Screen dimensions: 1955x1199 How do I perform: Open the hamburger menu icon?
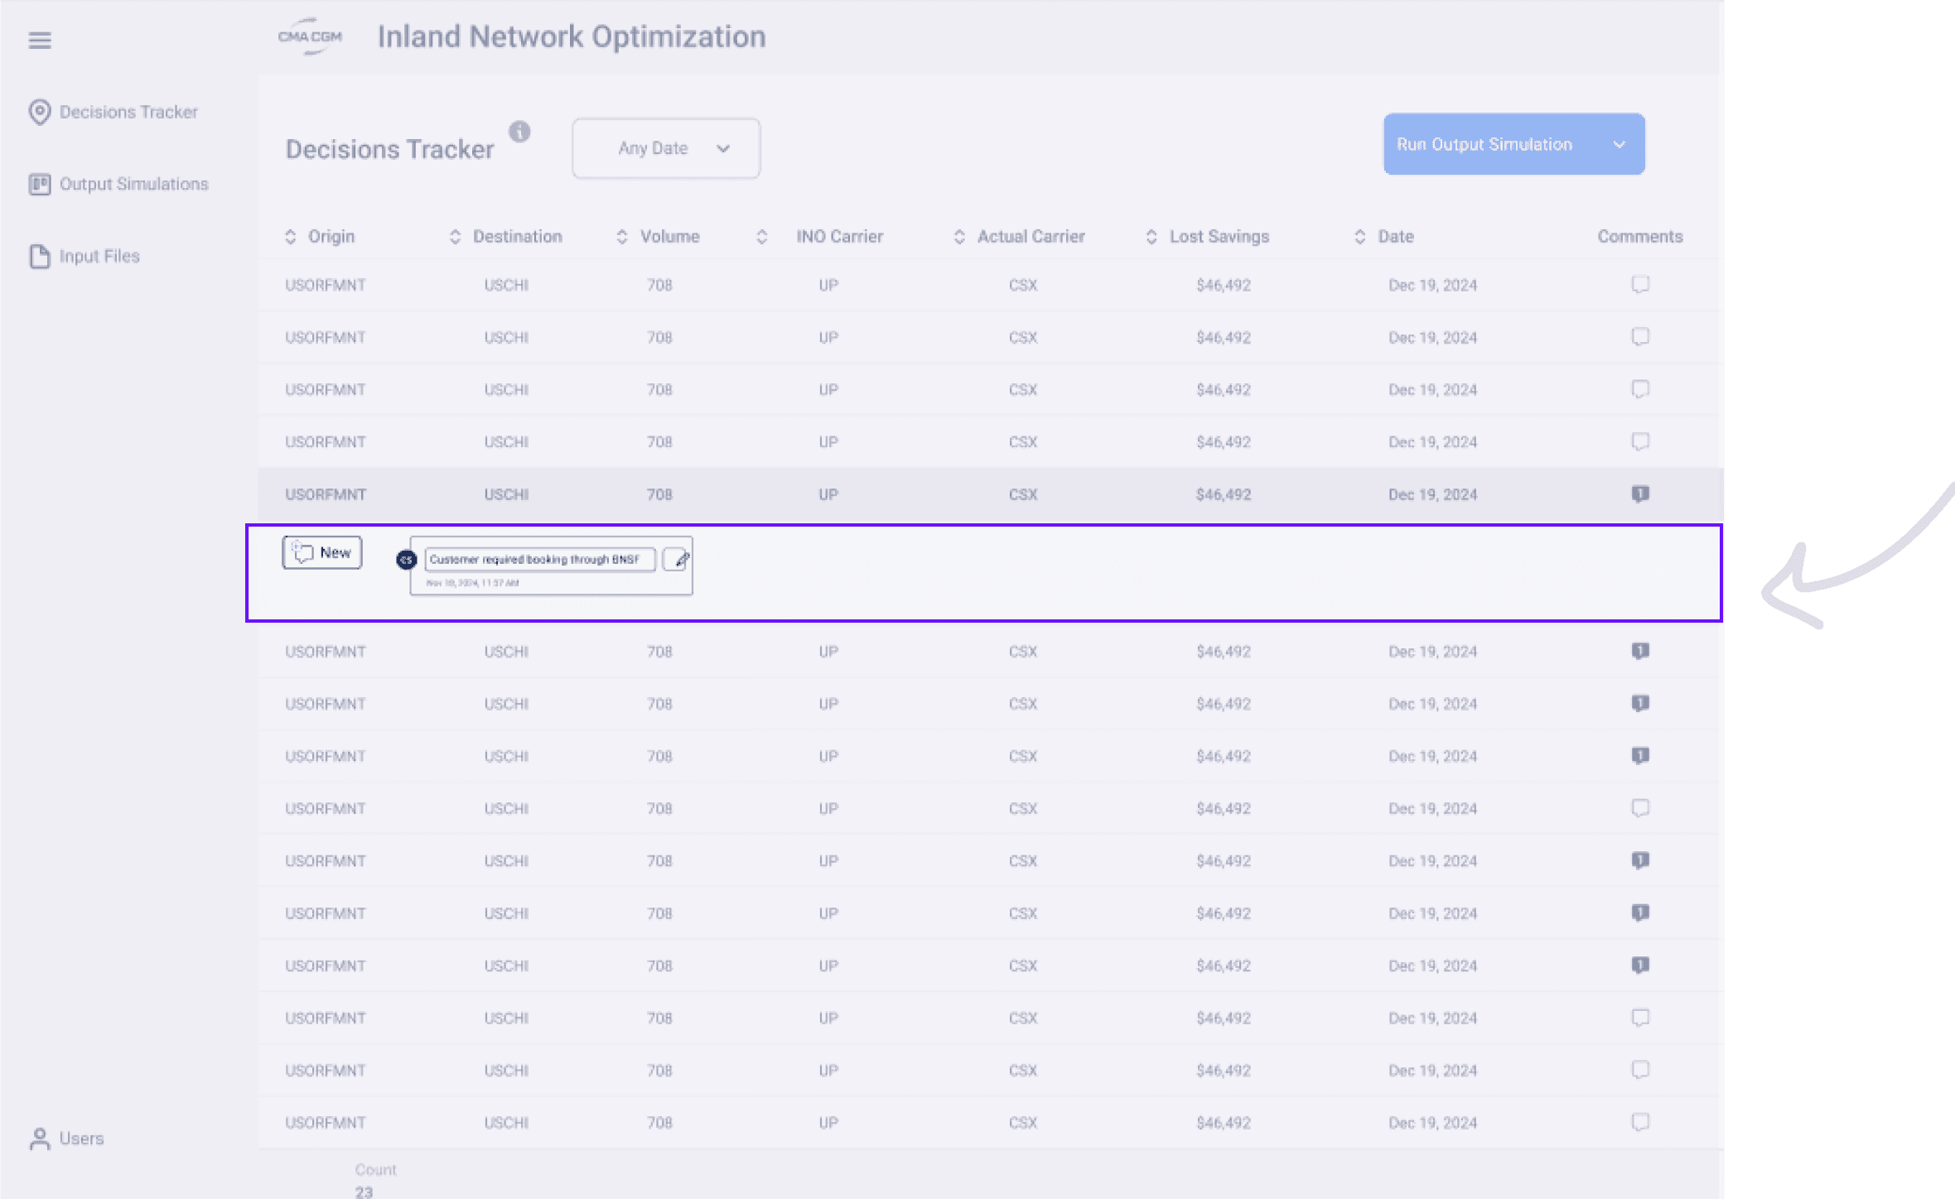pyautogui.click(x=40, y=40)
